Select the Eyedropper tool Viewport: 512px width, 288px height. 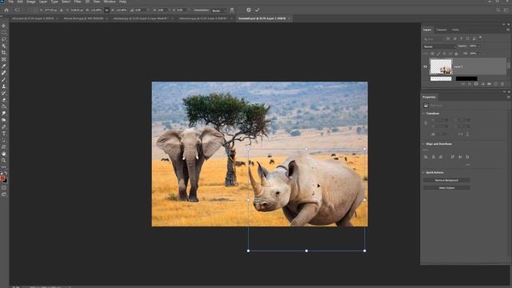[3, 66]
